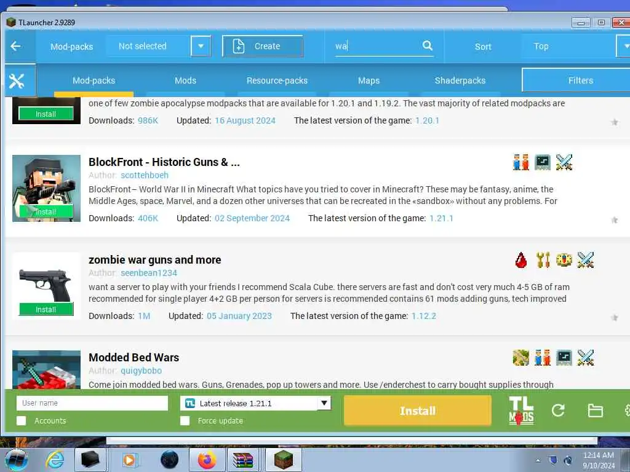Install the zombie apocalypse modpack at top
Image resolution: width=630 pixels, height=472 pixels.
46,114
